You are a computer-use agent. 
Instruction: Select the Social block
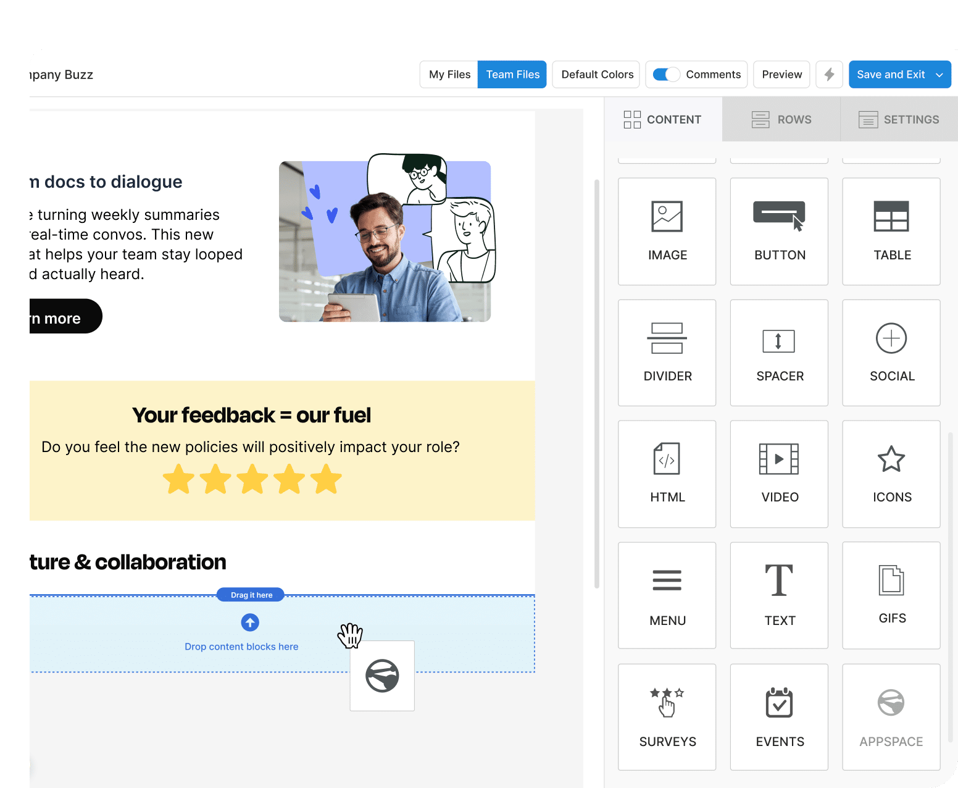click(x=891, y=353)
